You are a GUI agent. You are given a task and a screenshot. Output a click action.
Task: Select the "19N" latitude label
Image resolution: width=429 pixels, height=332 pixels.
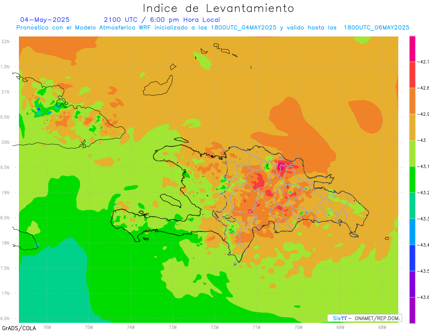(x=6, y=193)
